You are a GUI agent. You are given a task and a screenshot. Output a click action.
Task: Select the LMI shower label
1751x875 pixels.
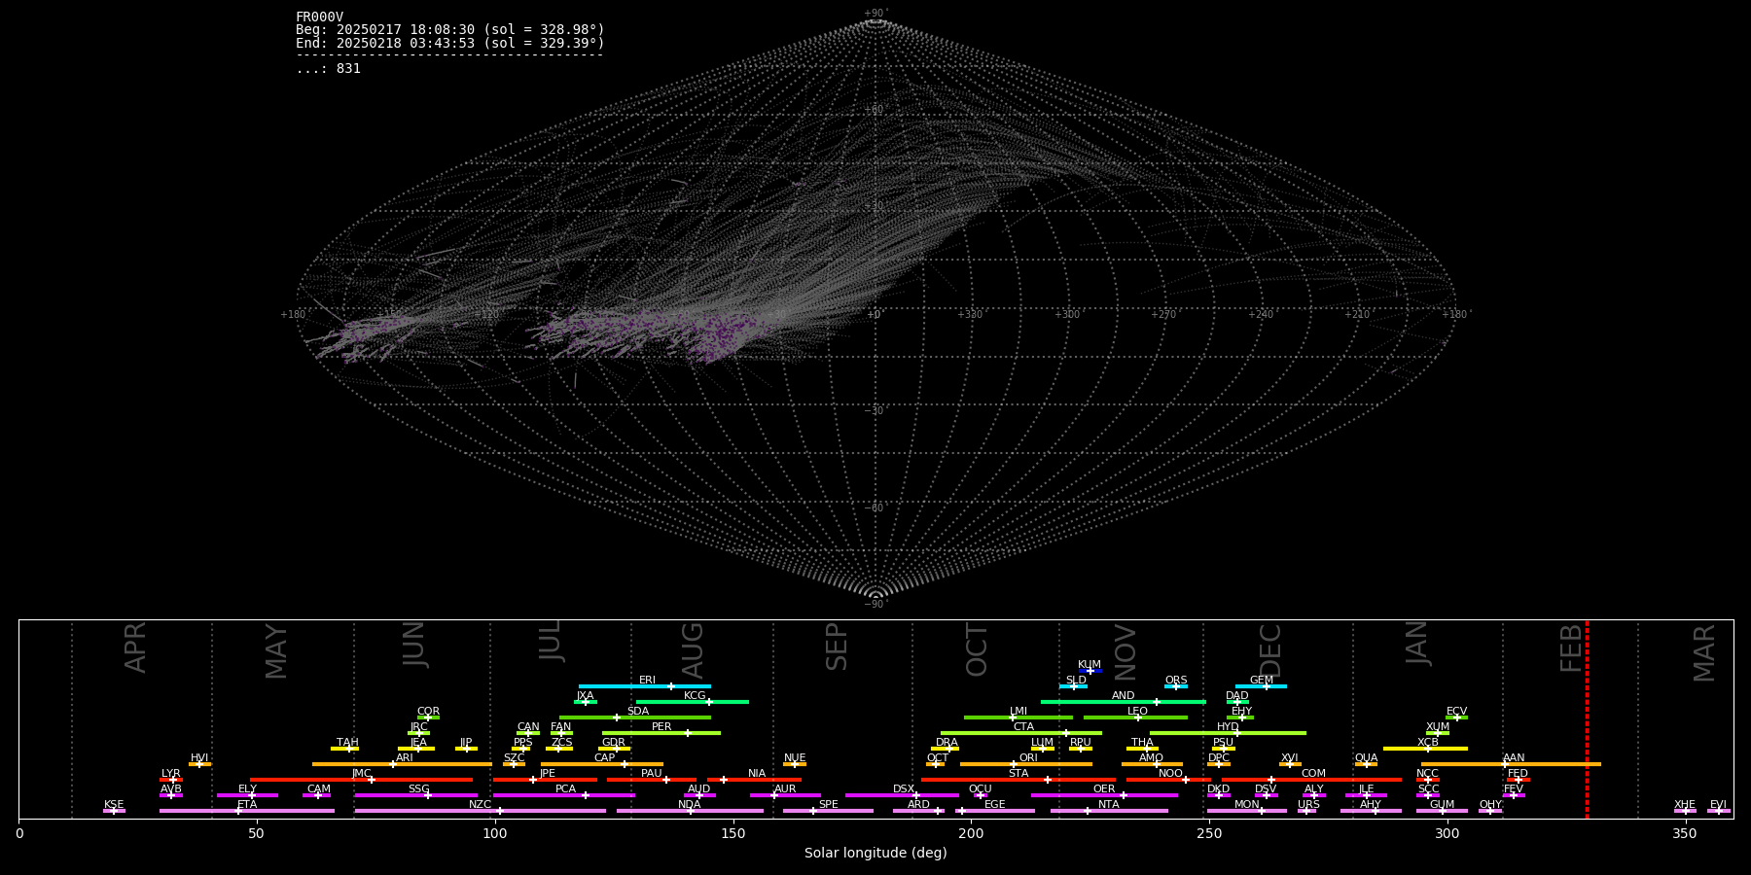click(1018, 711)
